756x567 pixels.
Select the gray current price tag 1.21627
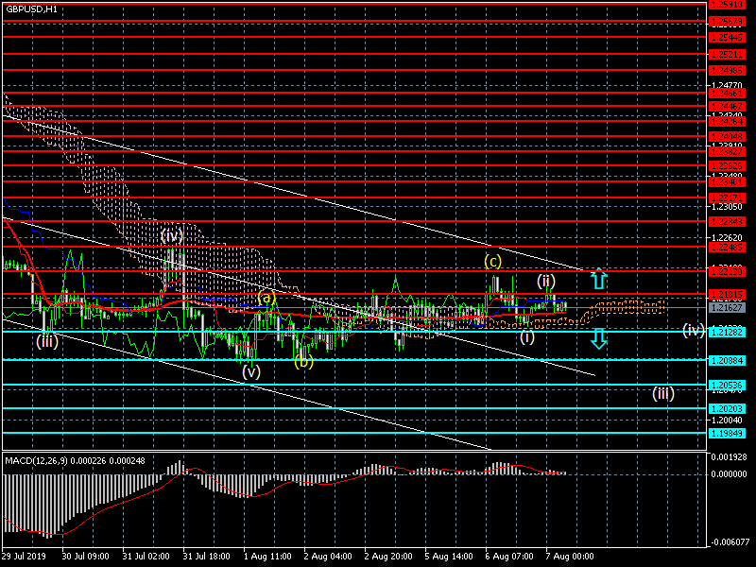[x=727, y=307]
